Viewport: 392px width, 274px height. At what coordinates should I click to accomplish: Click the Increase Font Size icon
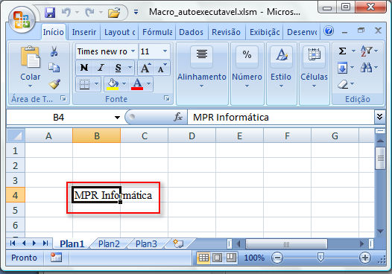point(146,68)
